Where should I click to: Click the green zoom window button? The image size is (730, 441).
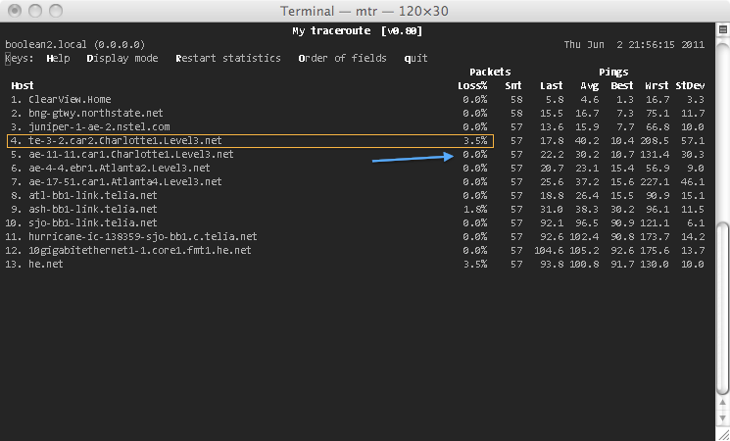click(x=56, y=10)
